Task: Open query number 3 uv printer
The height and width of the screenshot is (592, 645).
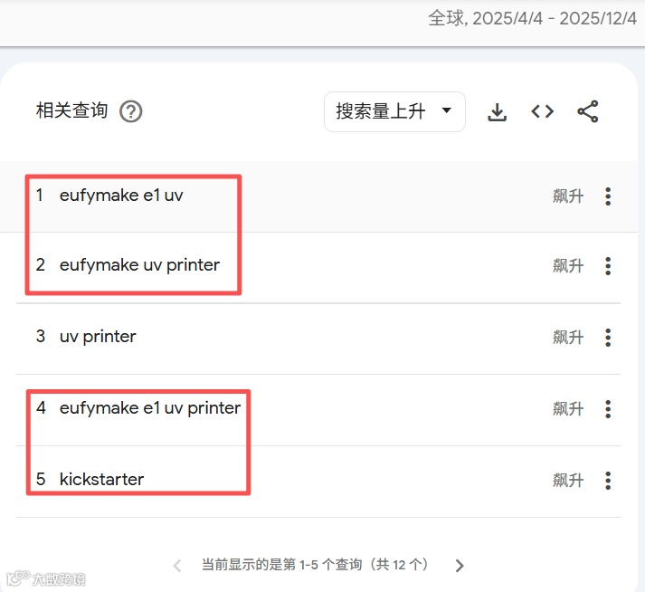Action: 98,337
